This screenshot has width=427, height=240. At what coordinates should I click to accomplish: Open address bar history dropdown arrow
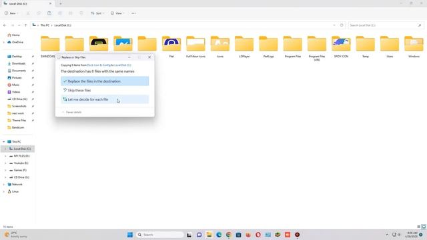pos(334,25)
